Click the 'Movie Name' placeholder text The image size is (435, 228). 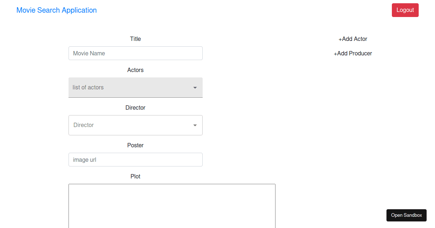point(89,53)
